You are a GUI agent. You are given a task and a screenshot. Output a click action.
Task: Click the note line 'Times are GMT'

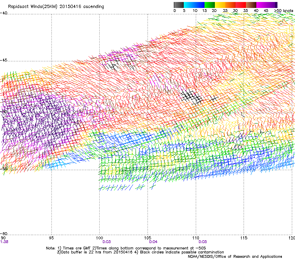coord(126,248)
